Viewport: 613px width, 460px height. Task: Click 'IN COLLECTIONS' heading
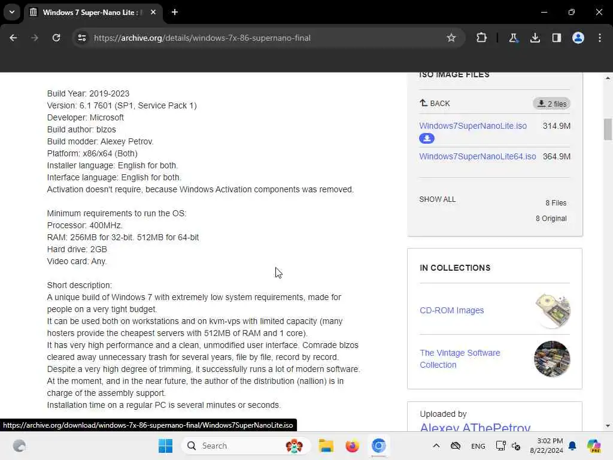pos(455,268)
